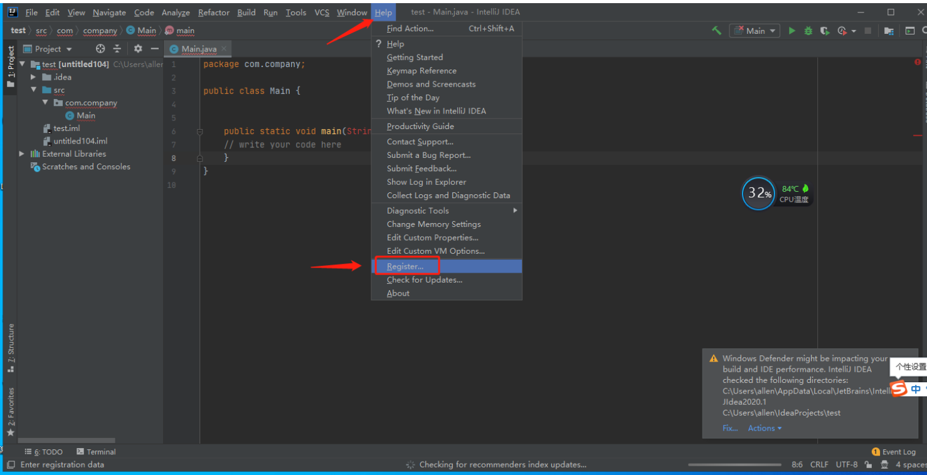Open Project Structure folder icon in toolbar
927x475 pixels.
click(889, 31)
